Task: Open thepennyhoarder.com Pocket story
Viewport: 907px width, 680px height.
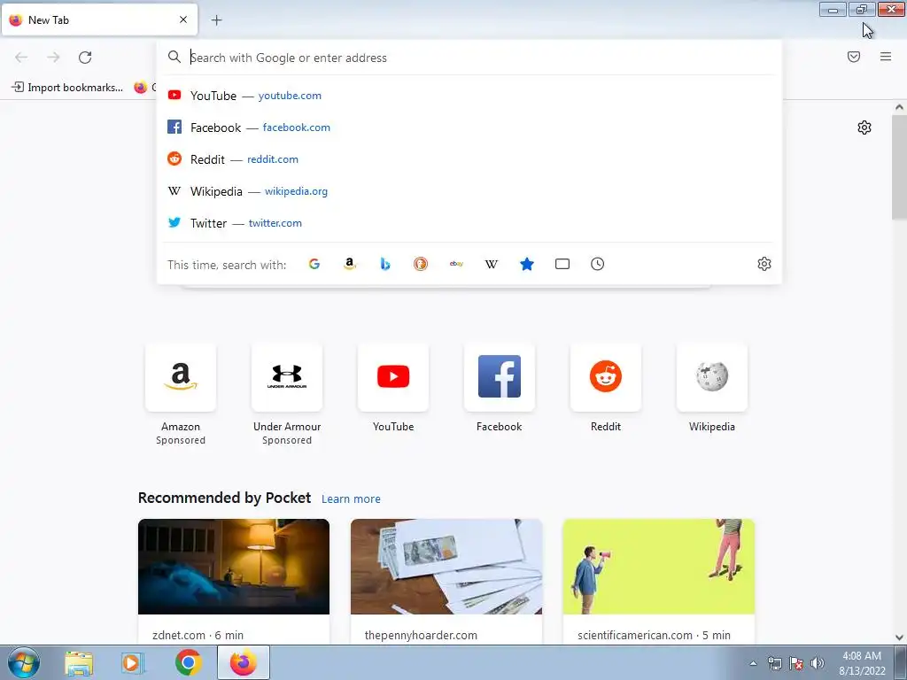Action: coord(446,581)
